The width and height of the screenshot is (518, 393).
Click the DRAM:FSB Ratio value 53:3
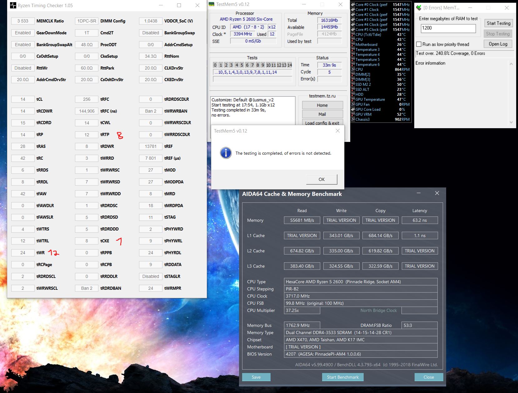[420, 325]
